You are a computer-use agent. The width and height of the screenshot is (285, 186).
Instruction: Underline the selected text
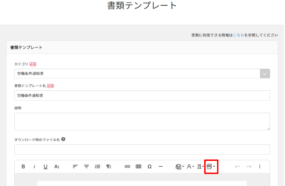click(46, 166)
